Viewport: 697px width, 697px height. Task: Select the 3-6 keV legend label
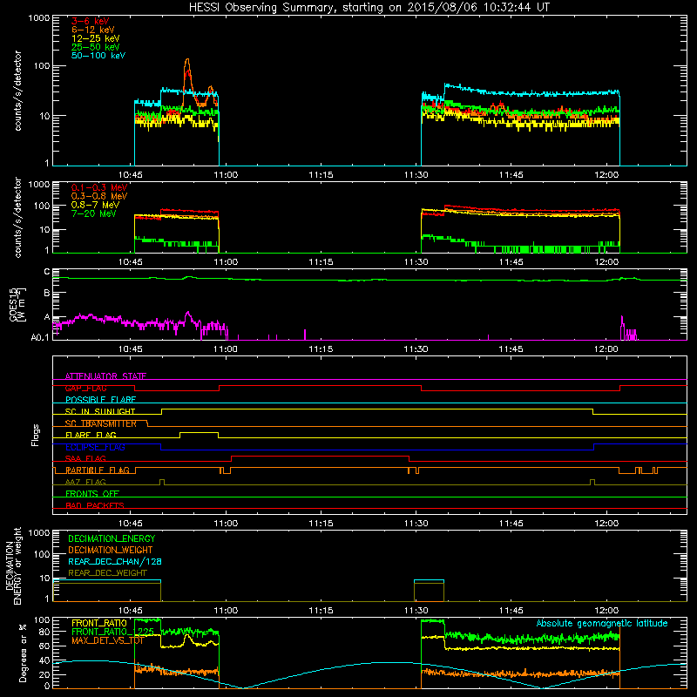(x=91, y=21)
